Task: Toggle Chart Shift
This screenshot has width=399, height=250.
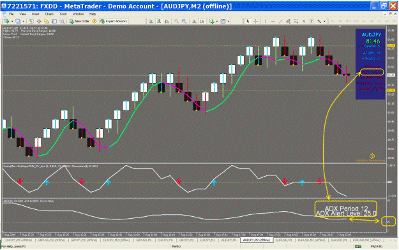Action: pos(202,21)
